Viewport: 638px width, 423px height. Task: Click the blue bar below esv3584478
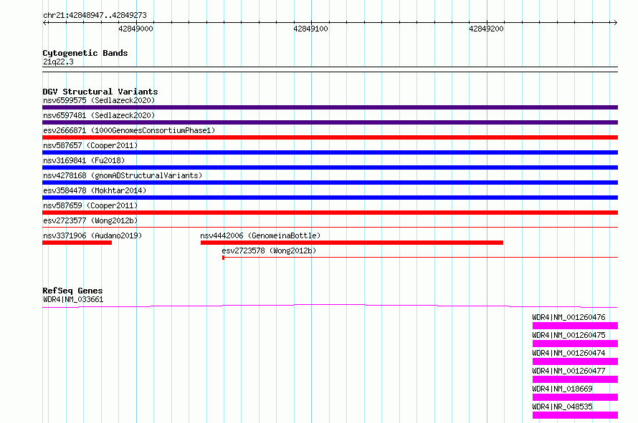tap(330, 198)
